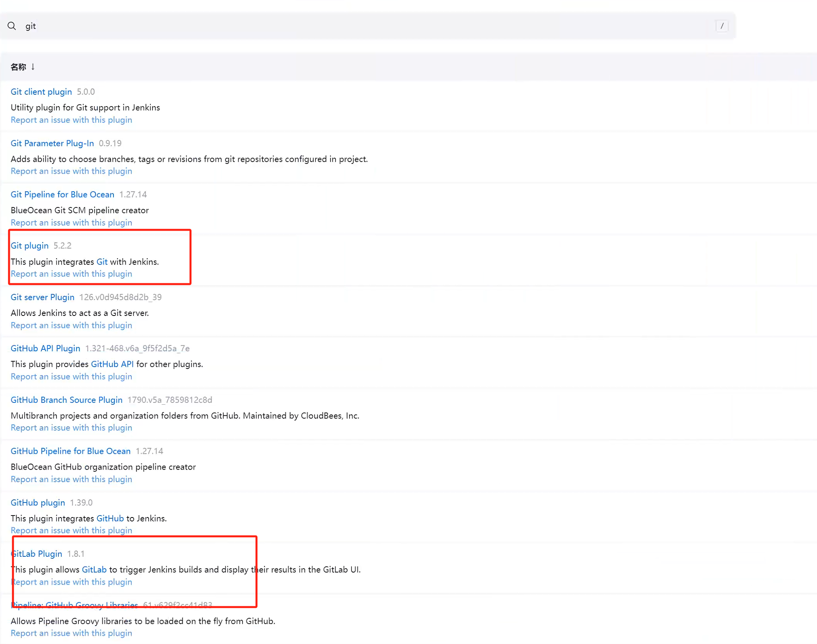Open the Git plugin 5.2.2 link

tap(29, 246)
